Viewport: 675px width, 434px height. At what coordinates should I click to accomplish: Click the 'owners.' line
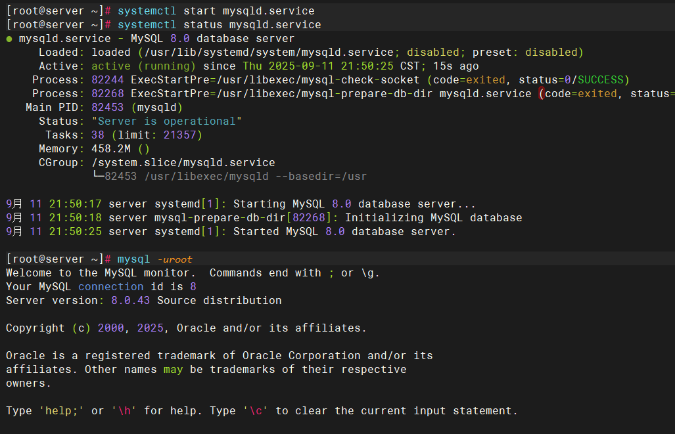tap(28, 383)
